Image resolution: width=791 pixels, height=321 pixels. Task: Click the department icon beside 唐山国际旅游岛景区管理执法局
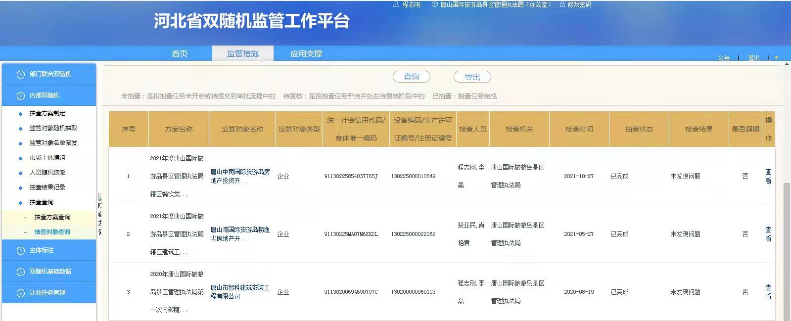click(434, 4)
